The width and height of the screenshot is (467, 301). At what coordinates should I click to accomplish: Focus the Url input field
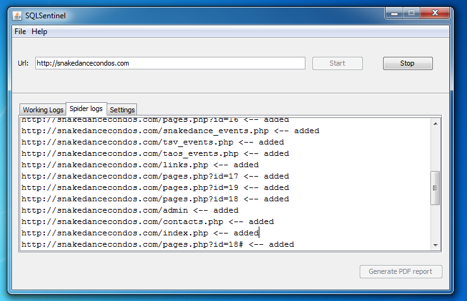coord(170,63)
